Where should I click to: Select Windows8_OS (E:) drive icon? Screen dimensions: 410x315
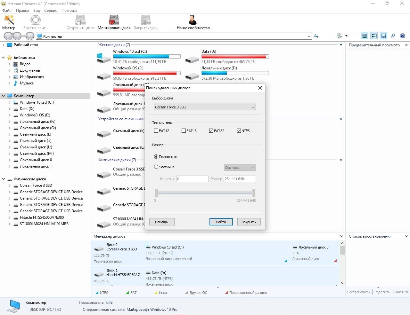(104, 76)
